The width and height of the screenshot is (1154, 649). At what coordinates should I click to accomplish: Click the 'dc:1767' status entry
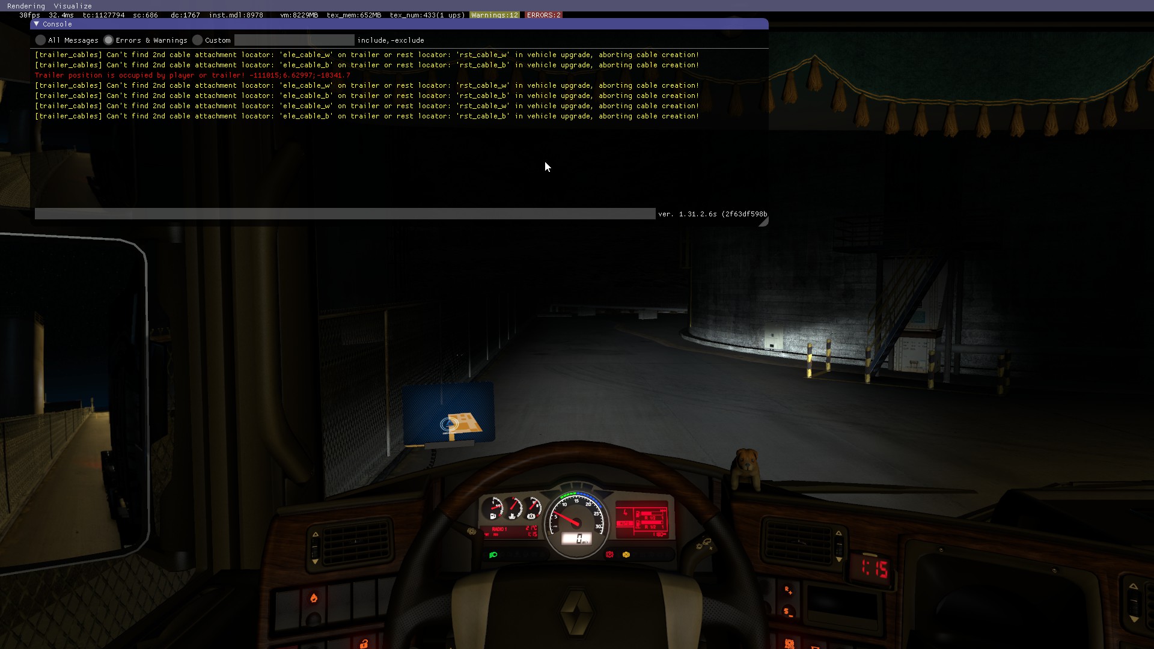(x=185, y=15)
